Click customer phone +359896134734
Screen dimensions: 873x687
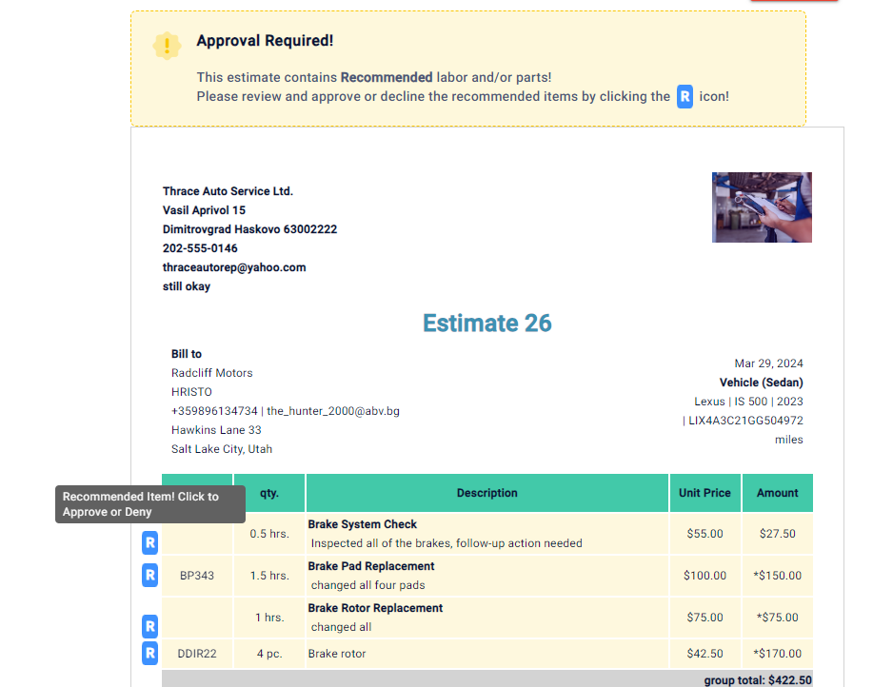(214, 411)
